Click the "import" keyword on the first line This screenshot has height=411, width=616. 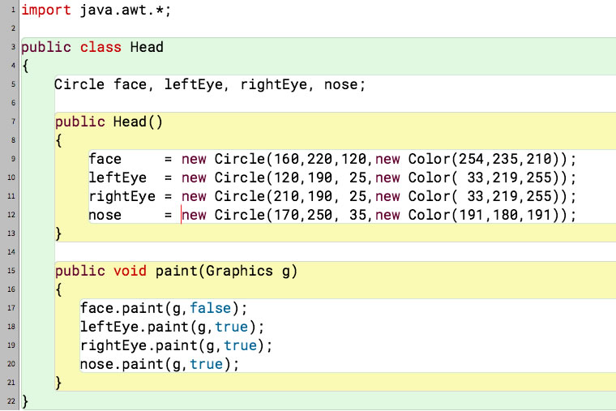pos(45,11)
